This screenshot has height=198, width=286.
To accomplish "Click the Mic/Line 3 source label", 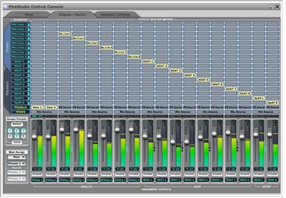I will pyautogui.click(x=19, y=34).
